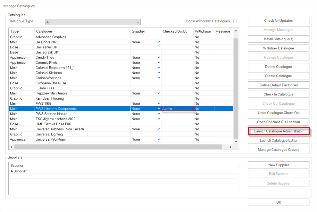The image size is (317, 212).
Task: Expand supplier dropdown for Ceramic Prints
Action: 159,62
